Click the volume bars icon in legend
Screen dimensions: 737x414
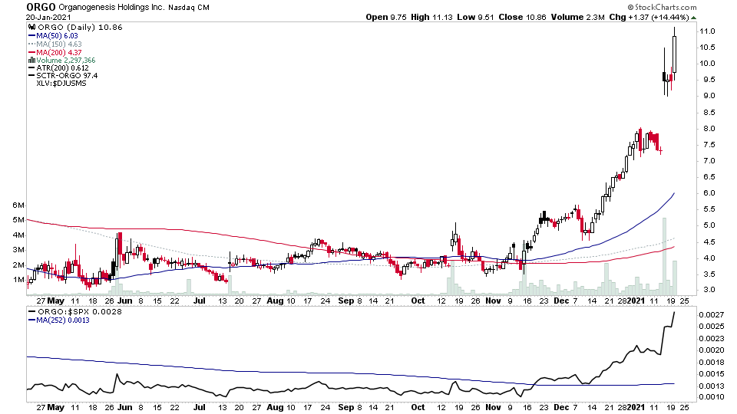(x=31, y=60)
